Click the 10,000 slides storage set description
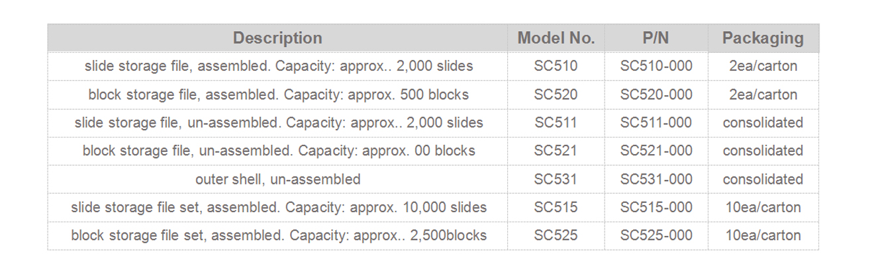This screenshot has width=882, height=277. pos(279,208)
